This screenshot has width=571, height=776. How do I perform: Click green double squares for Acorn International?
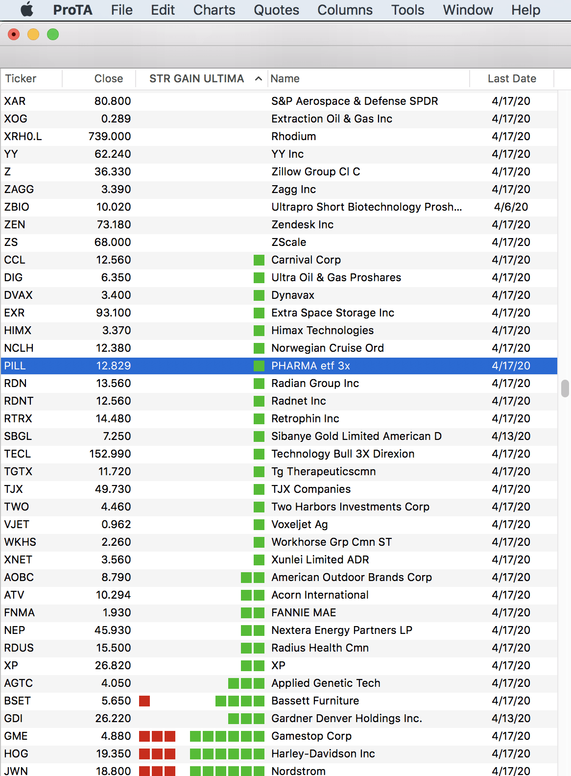253,595
